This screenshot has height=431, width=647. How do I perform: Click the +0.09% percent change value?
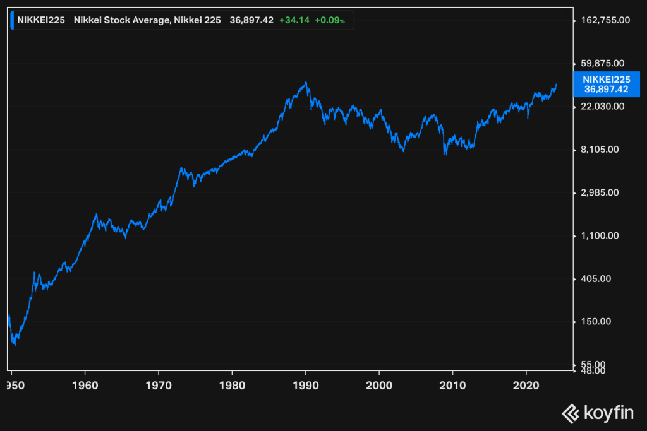[x=329, y=20]
